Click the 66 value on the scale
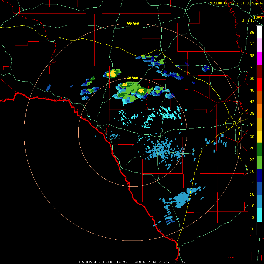The width and height of the screenshot is (264, 264). click(252, 32)
